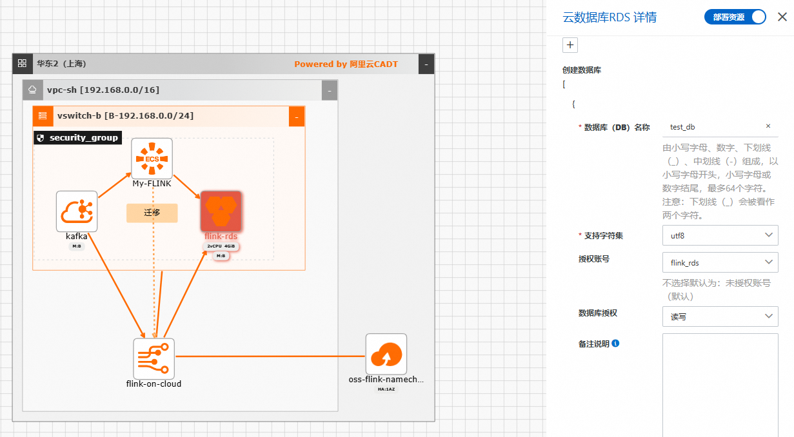Viewport: 794px width, 437px height.
Task: Click the 未授权账号 default hint text
Action: click(x=717, y=289)
